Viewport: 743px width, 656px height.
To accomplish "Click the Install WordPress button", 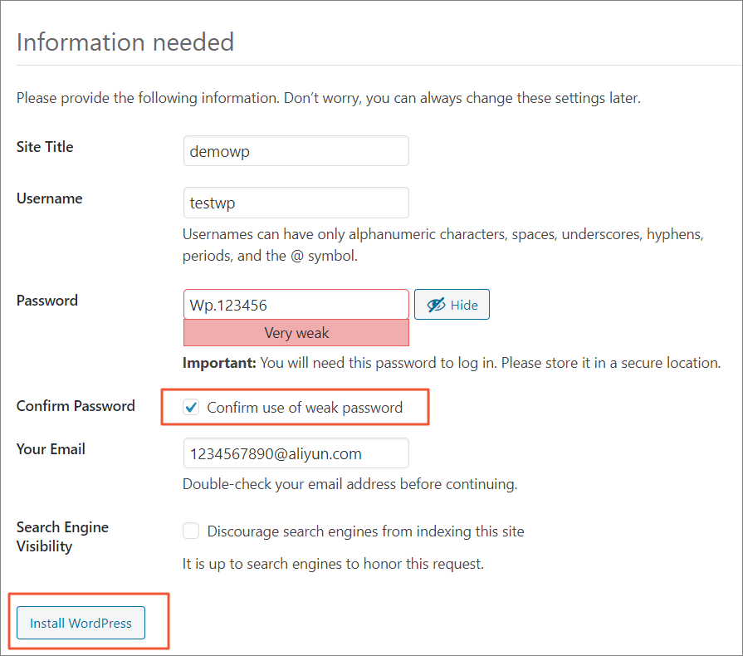I will pyautogui.click(x=81, y=623).
